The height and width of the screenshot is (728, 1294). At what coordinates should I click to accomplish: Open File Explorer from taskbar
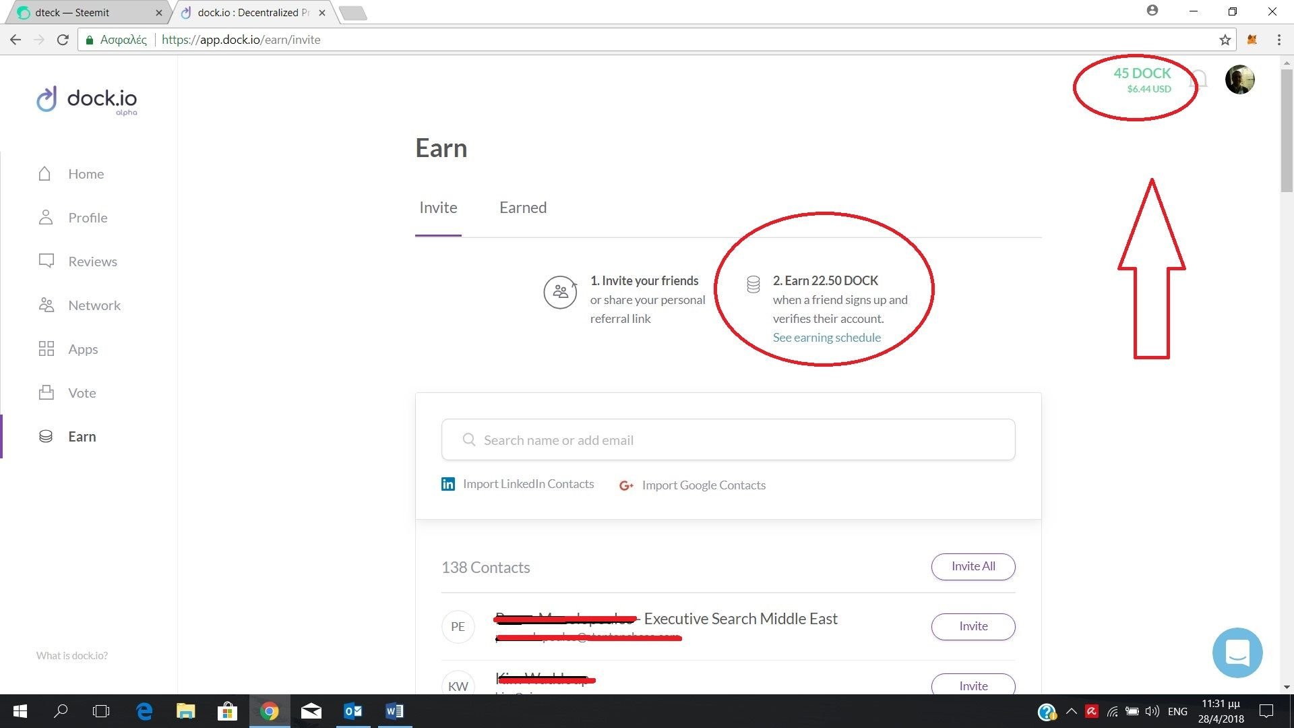pos(185,711)
